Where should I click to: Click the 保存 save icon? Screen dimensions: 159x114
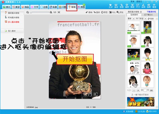[116, 6]
